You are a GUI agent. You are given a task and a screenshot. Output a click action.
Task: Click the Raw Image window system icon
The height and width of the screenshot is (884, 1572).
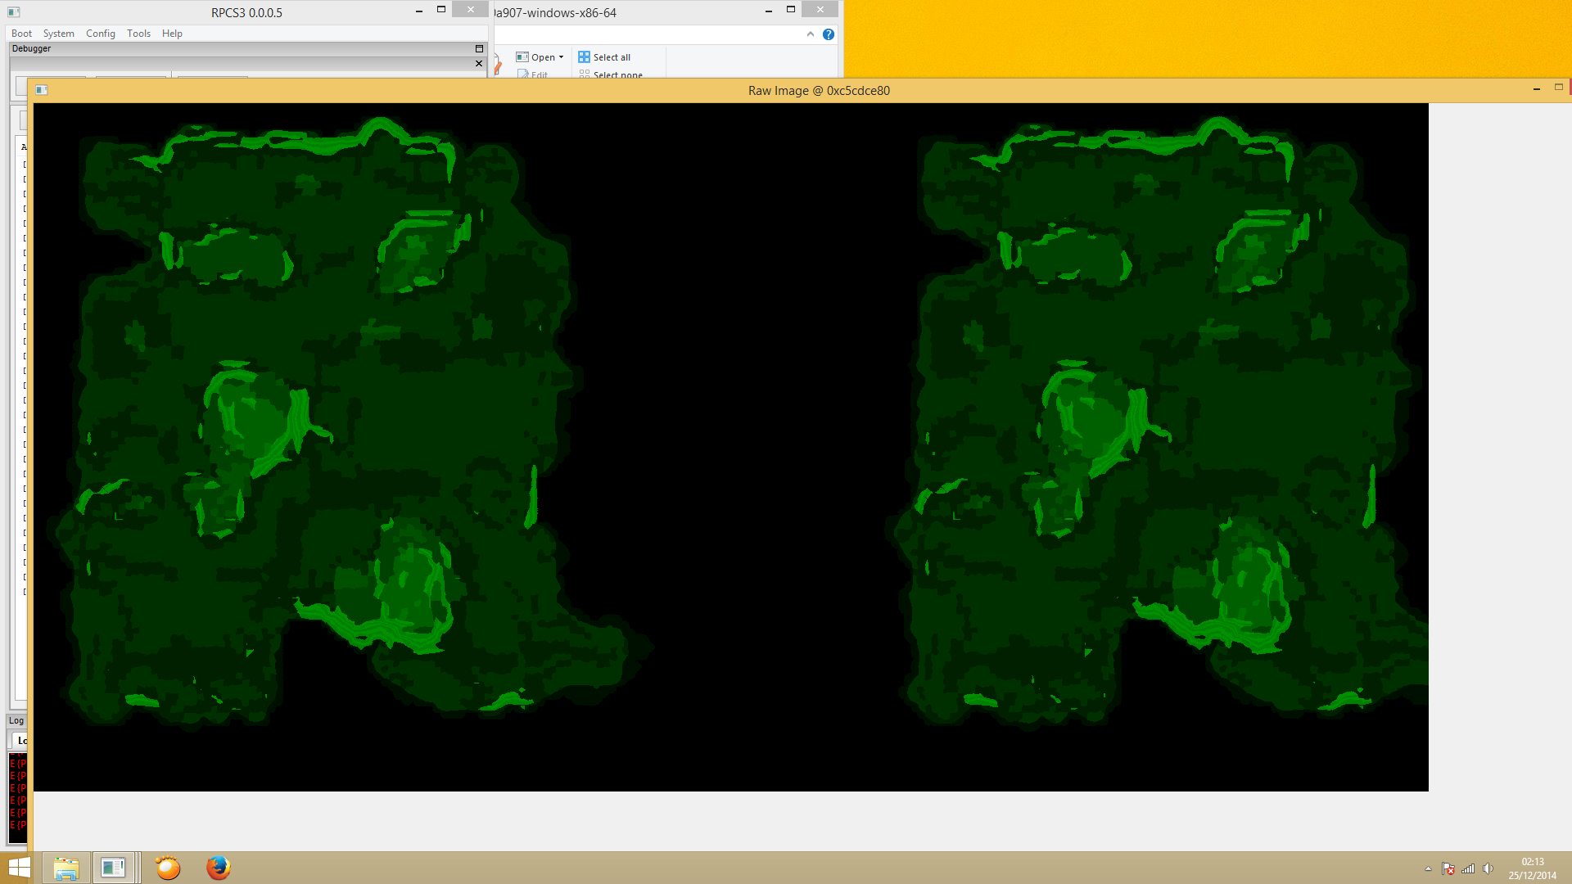pyautogui.click(x=42, y=90)
